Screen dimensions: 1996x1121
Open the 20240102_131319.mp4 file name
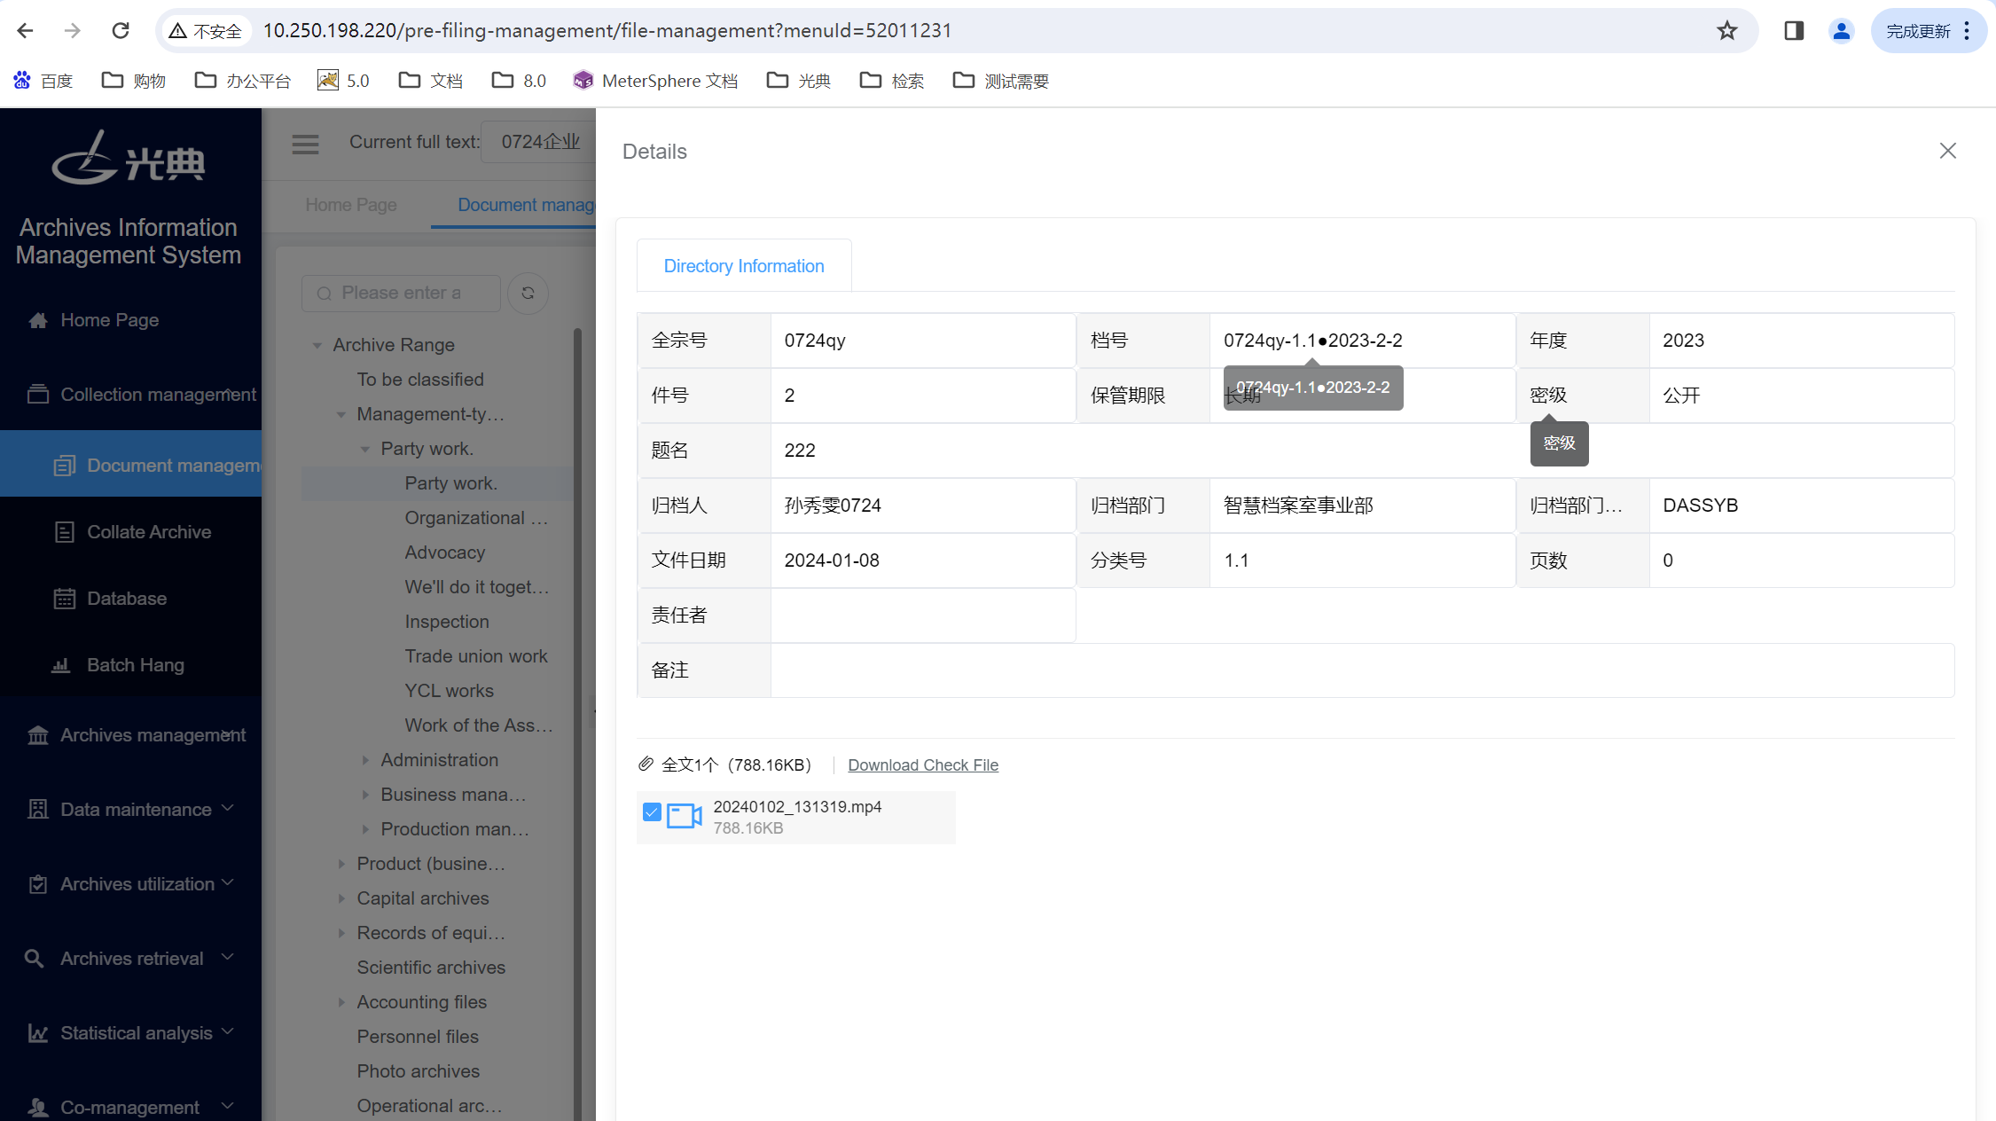tap(797, 807)
